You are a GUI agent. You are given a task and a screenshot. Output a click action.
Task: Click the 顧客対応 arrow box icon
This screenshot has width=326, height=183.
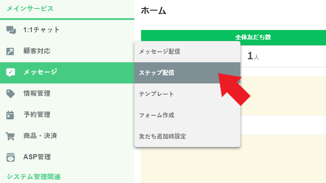click(10, 51)
